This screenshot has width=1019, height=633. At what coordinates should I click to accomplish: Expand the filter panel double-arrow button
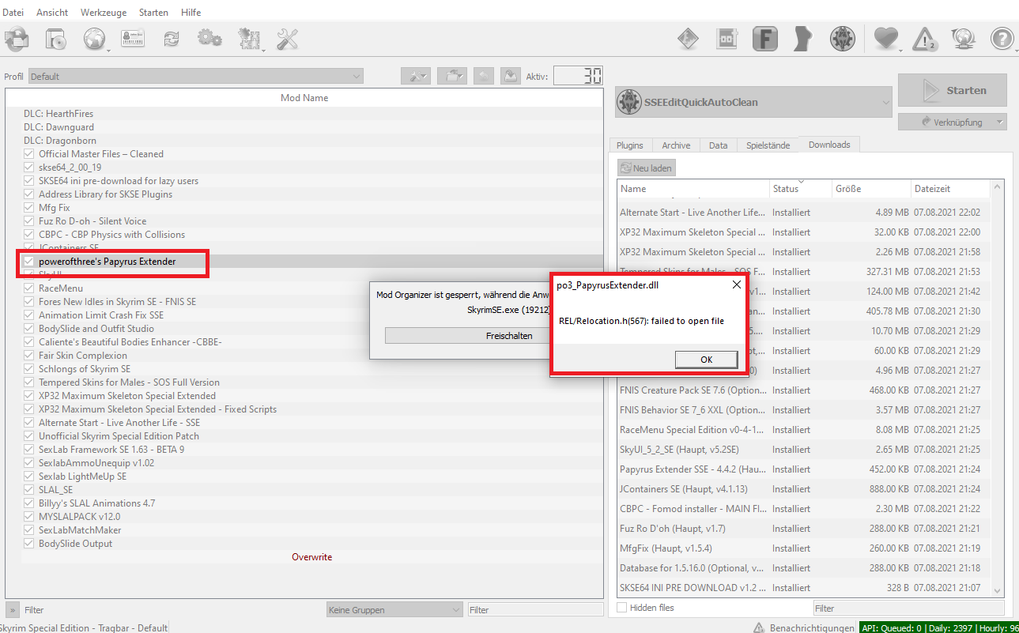click(x=13, y=609)
